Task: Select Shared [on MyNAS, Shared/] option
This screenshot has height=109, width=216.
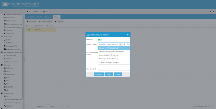Action: [114, 62]
